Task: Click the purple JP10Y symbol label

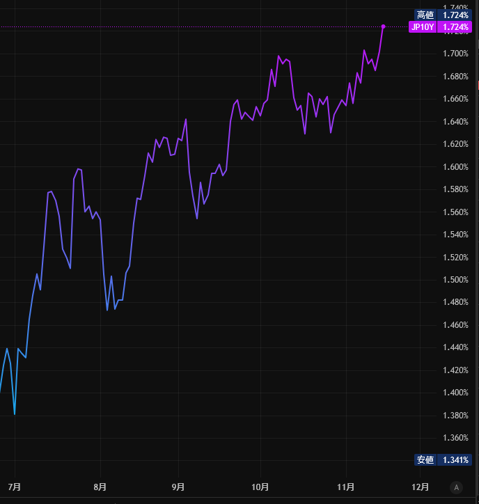Action: [423, 27]
